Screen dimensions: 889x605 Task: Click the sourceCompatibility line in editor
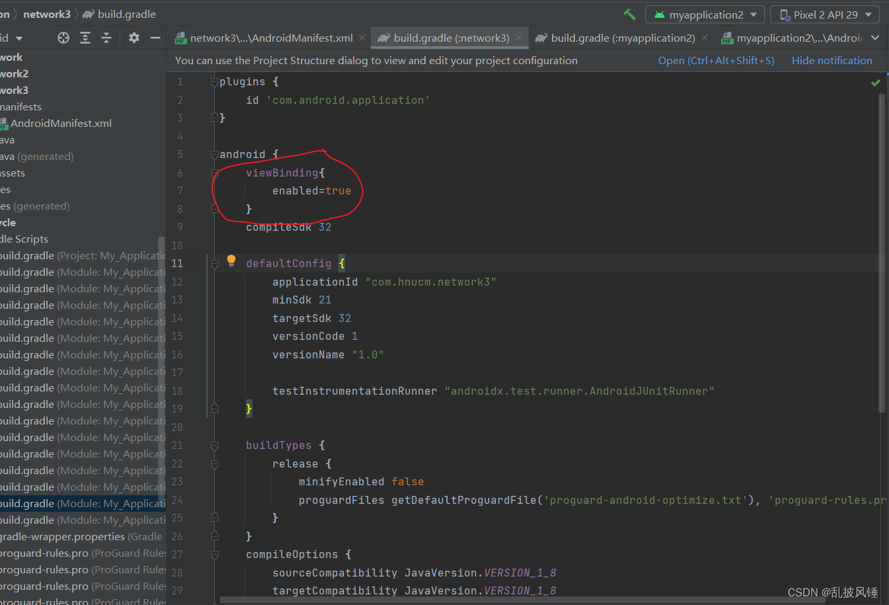point(414,573)
